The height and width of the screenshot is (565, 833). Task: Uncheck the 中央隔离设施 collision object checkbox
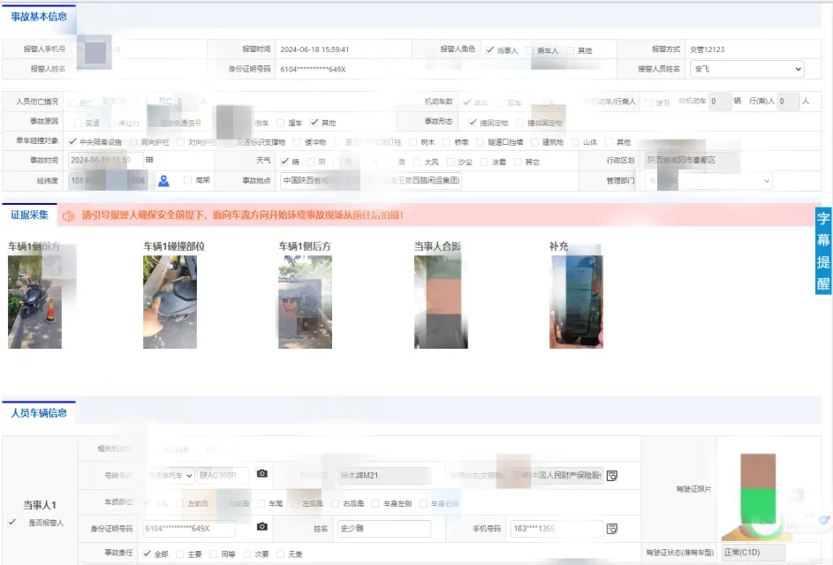72,142
